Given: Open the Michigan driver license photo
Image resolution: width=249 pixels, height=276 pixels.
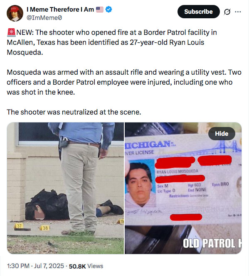Looking at the screenshot, I should pyautogui.click(x=183, y=188).
